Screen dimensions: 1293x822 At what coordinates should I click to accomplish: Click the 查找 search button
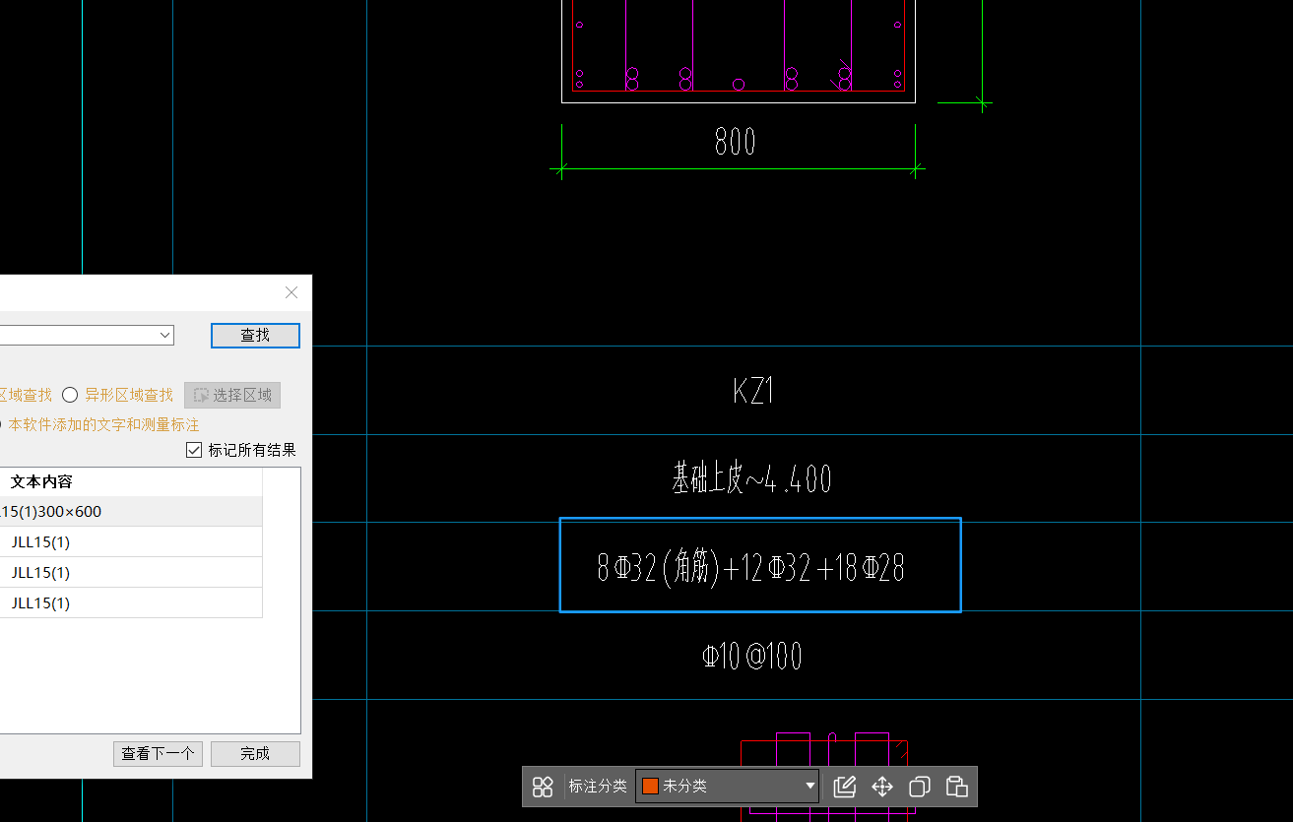click(255, 336)
